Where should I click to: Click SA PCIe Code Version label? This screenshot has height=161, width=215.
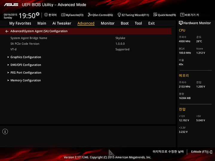[25, 44]
